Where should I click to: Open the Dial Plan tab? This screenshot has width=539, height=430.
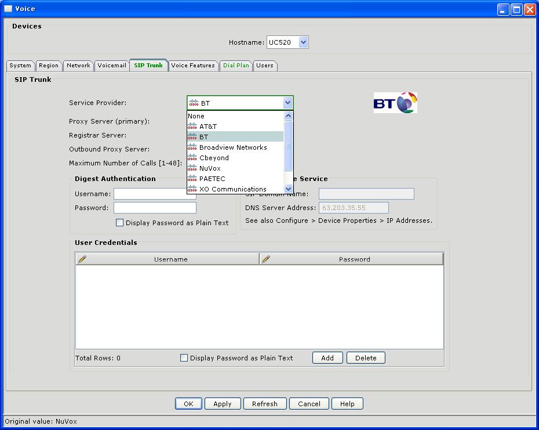(x=236, y=66)
